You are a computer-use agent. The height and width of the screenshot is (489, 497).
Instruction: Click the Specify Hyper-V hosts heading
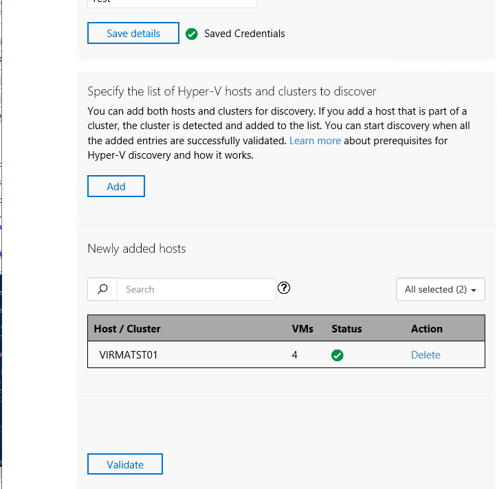coord(232,91)
